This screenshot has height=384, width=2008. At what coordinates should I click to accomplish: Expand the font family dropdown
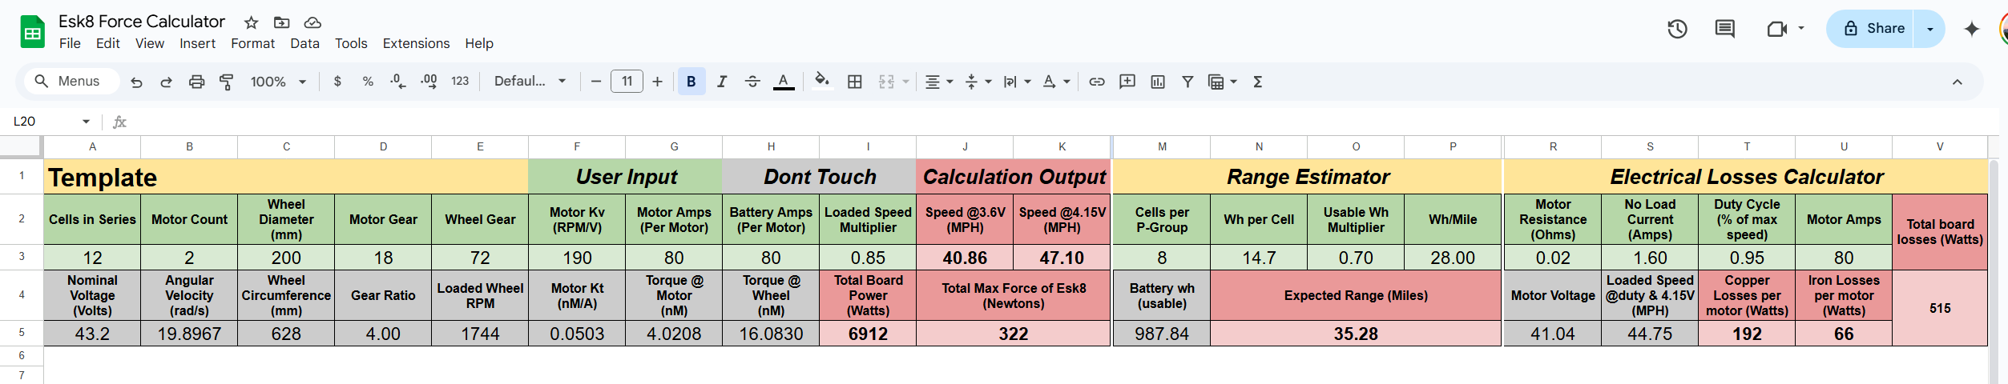[530, 82]
